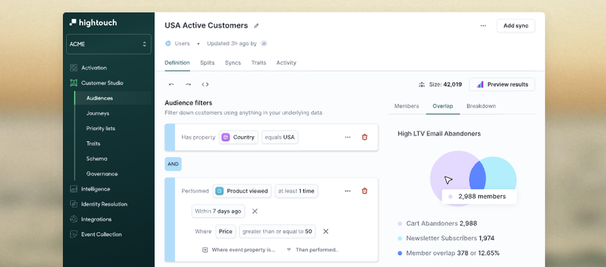Navigate to Governance
Screen dimensions: 606x267
102,174
